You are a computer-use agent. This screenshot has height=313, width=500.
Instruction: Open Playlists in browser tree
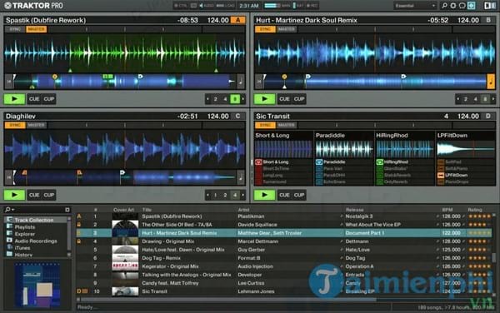click(x=24, y=227)
